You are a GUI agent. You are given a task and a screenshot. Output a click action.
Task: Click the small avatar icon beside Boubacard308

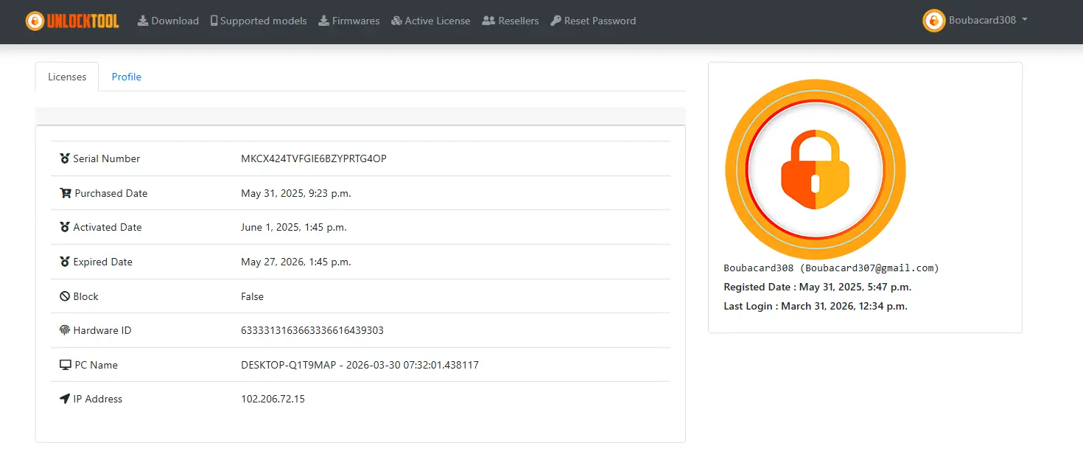pyautogui.click(x=933, y=21)
